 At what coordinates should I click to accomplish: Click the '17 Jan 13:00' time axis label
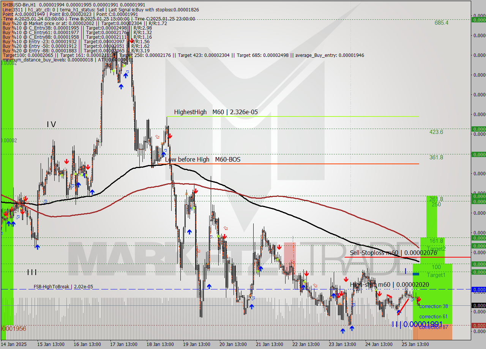tap(124, 344)
